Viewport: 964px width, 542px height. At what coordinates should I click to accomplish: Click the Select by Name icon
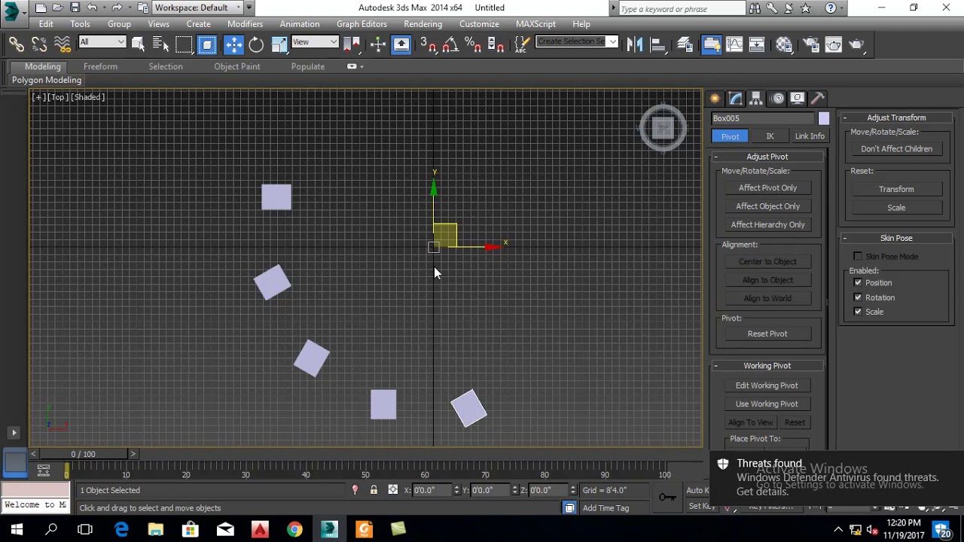[160, 44]
